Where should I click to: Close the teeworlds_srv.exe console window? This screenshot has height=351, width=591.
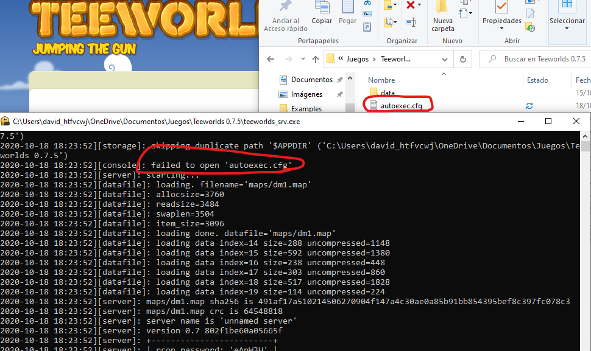(x=576, y=121)
